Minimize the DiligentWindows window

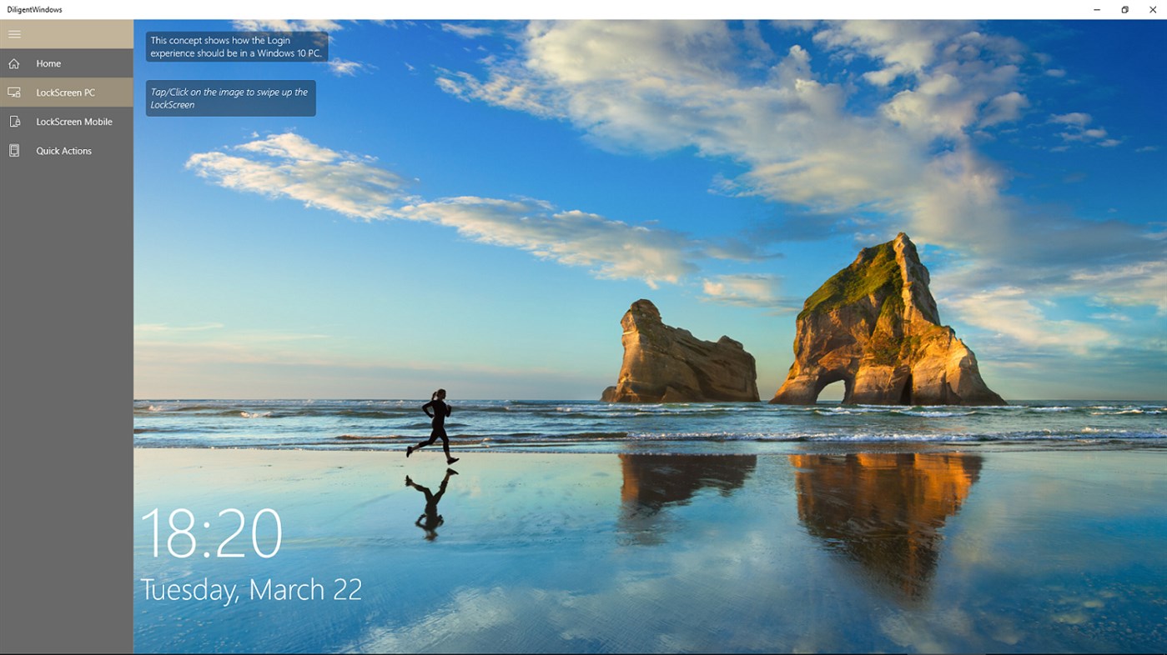(1095, 9)
